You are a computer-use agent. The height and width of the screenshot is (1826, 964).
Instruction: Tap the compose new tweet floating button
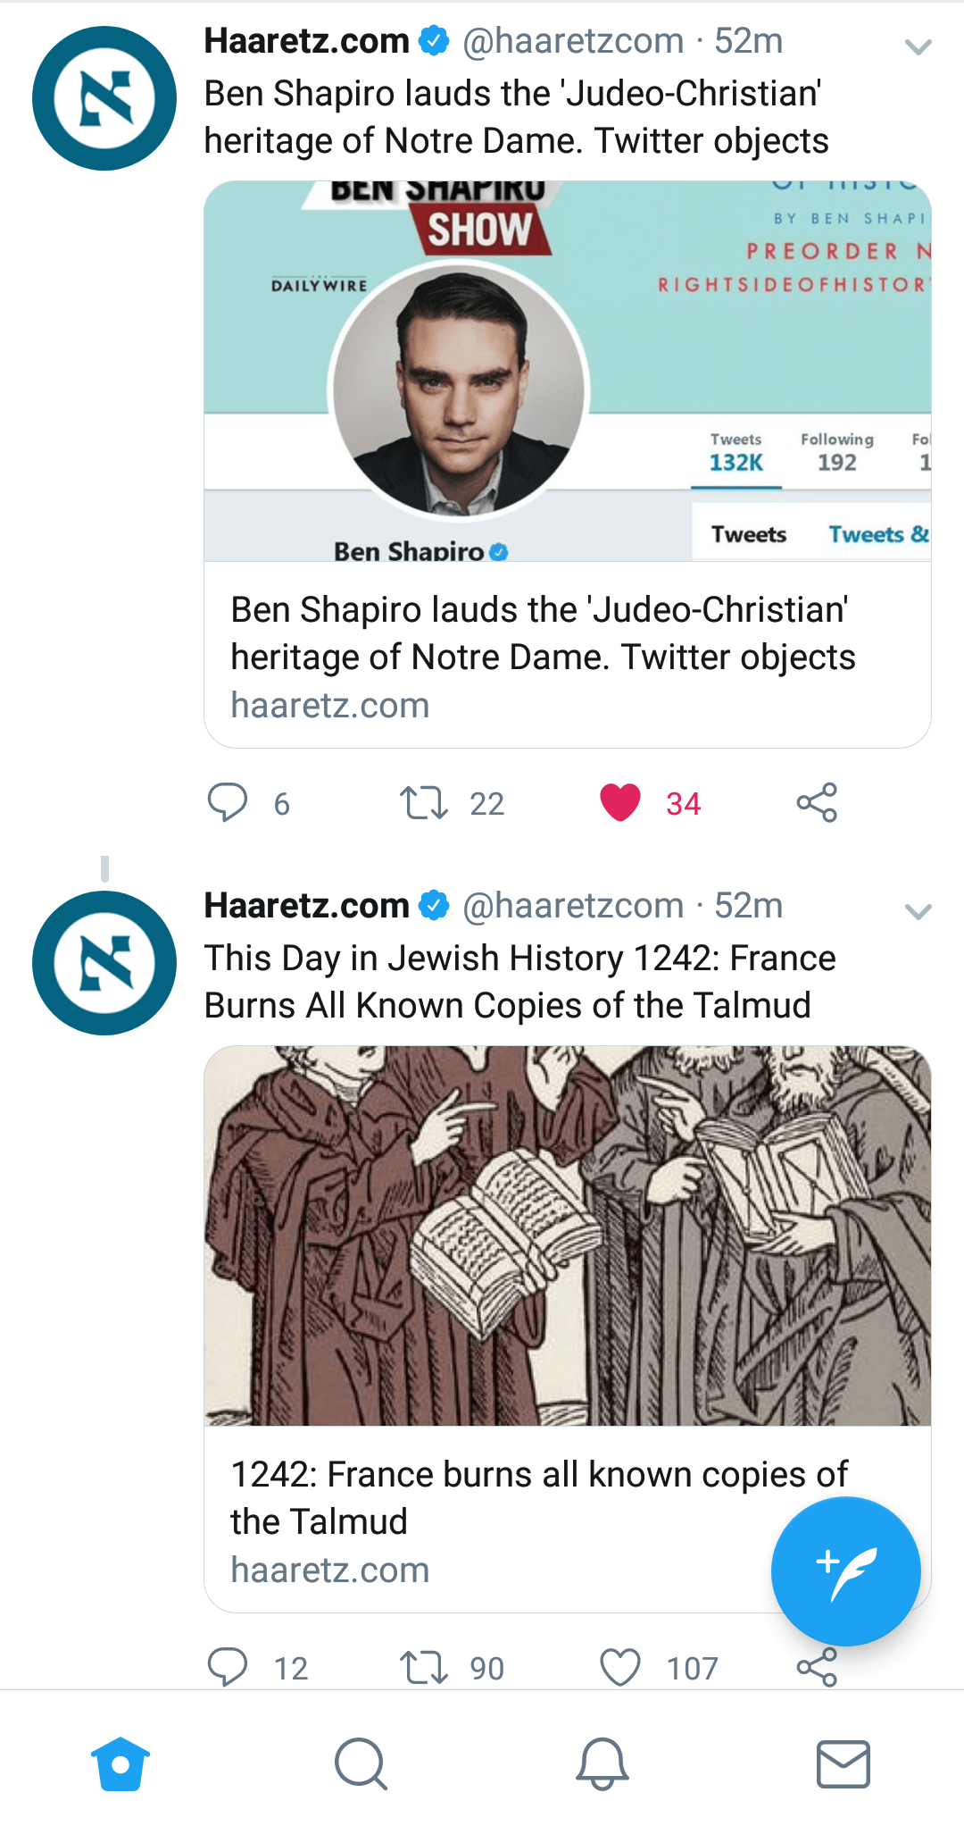tap(845, 1571)
